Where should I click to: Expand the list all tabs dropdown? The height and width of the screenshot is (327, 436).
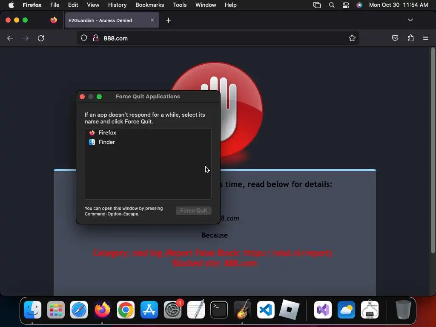click(x=410, y=20)
